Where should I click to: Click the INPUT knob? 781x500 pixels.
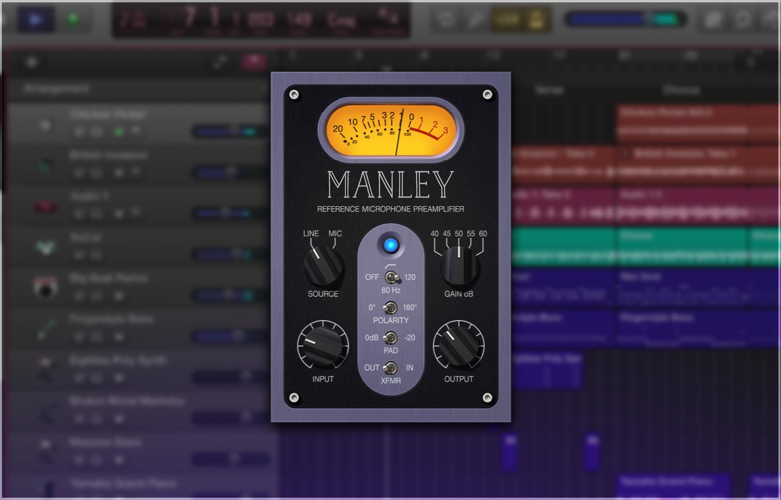pyautogui.click(x=323, y=346)
